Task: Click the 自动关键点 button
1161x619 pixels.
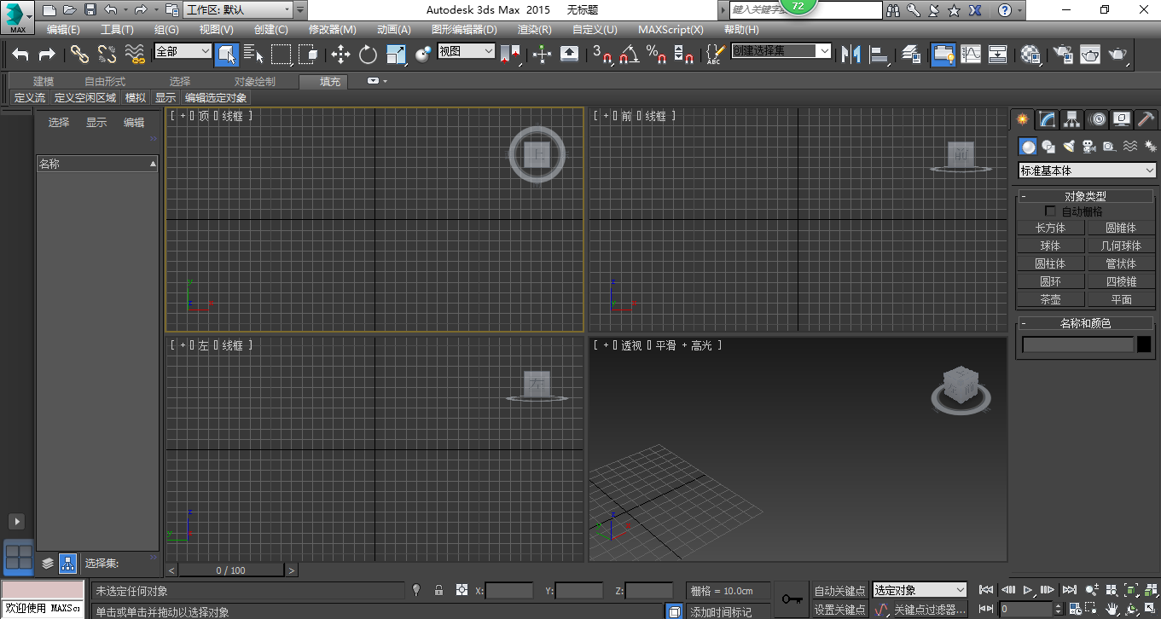Action: coord(839,591)
